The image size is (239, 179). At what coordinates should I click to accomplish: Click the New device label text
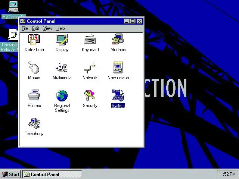pyautogui.click(x=118, y=78)
